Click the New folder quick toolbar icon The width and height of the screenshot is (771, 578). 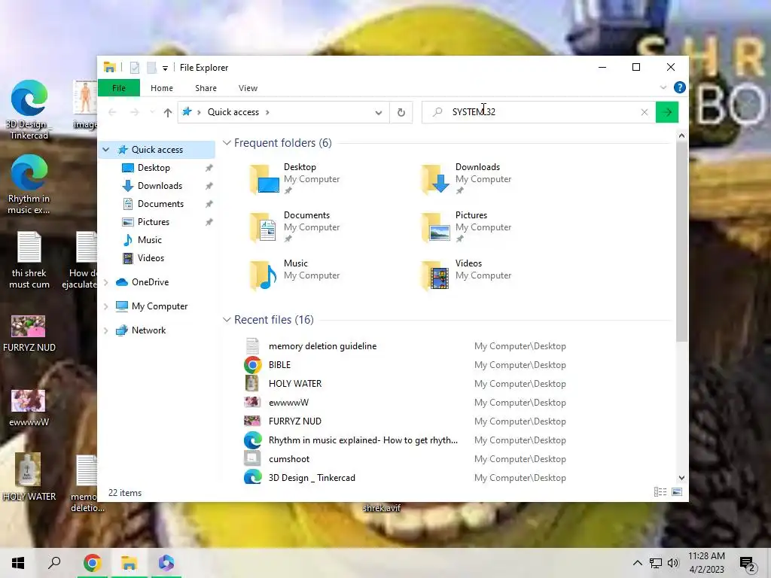151,67
